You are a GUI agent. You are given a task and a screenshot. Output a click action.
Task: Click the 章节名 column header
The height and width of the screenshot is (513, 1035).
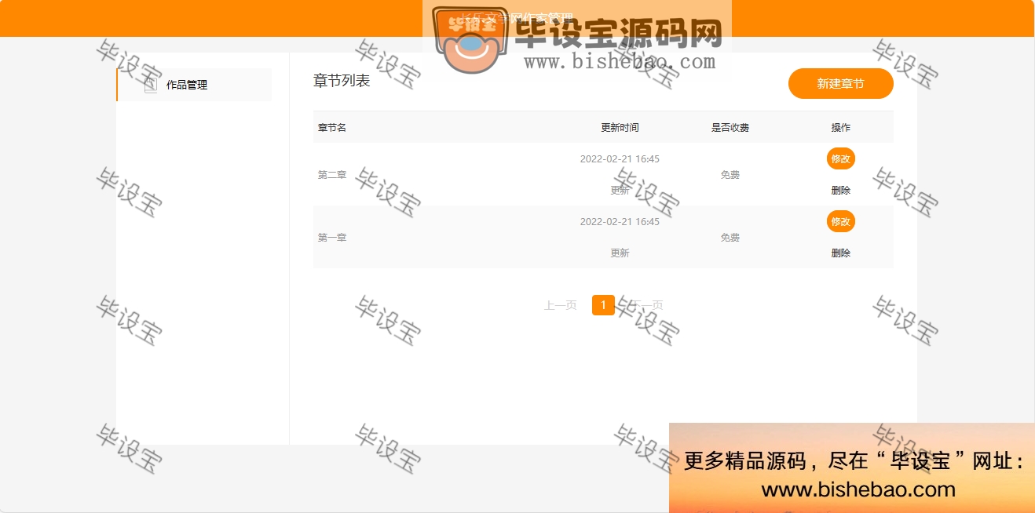tap(332, 127)
